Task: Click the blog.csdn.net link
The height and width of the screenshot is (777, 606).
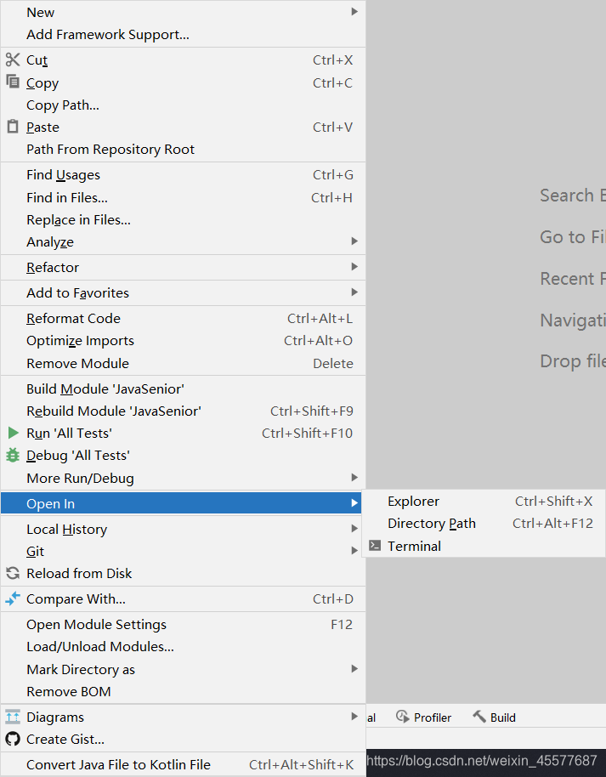Action: click(484, 761)
